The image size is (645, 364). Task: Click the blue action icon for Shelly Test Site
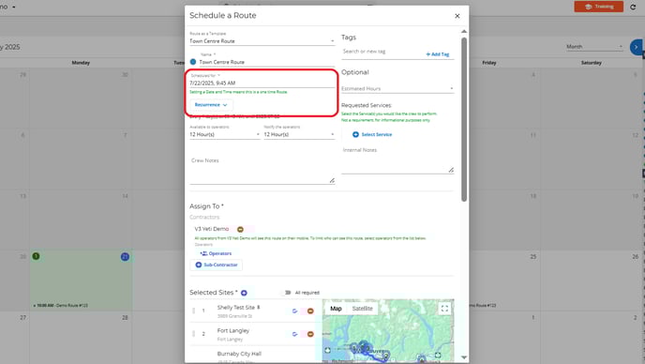click(294, 311)
